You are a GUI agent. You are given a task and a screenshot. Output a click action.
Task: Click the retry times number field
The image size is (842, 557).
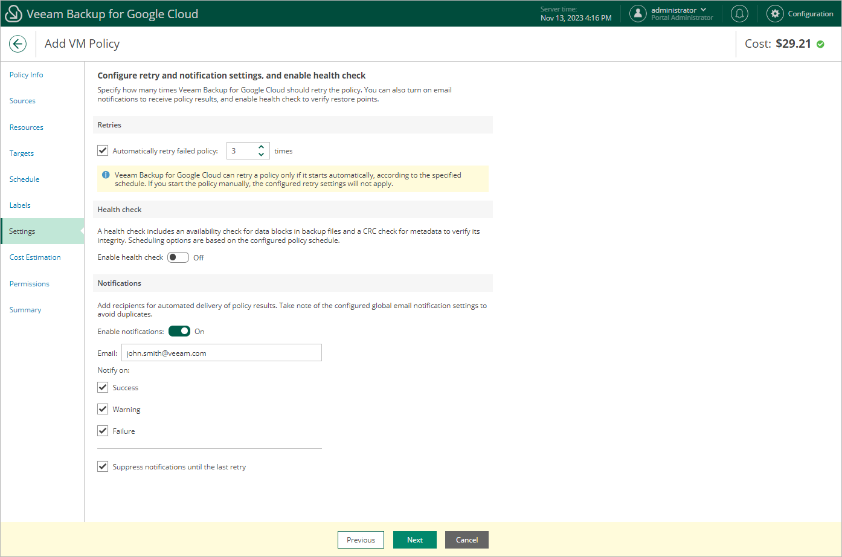(x=242, y=151)
